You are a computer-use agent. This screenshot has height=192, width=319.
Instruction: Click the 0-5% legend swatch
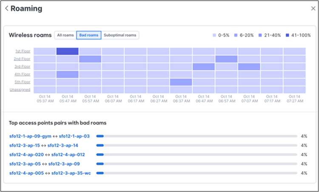pos(214,35)
